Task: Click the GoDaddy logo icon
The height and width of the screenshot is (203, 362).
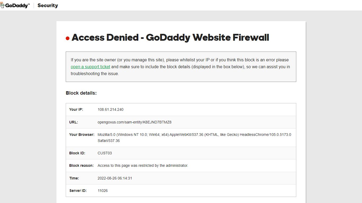Action: click(2, 5)
